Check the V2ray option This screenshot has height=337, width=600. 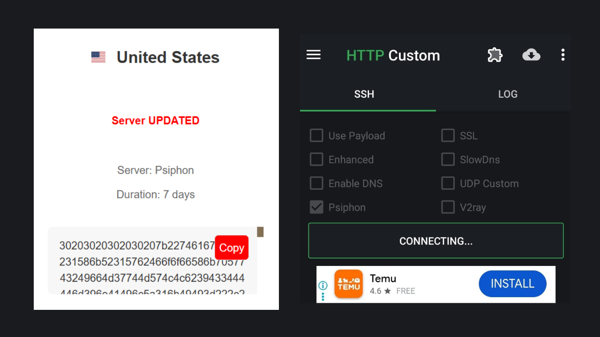point(448,207)
